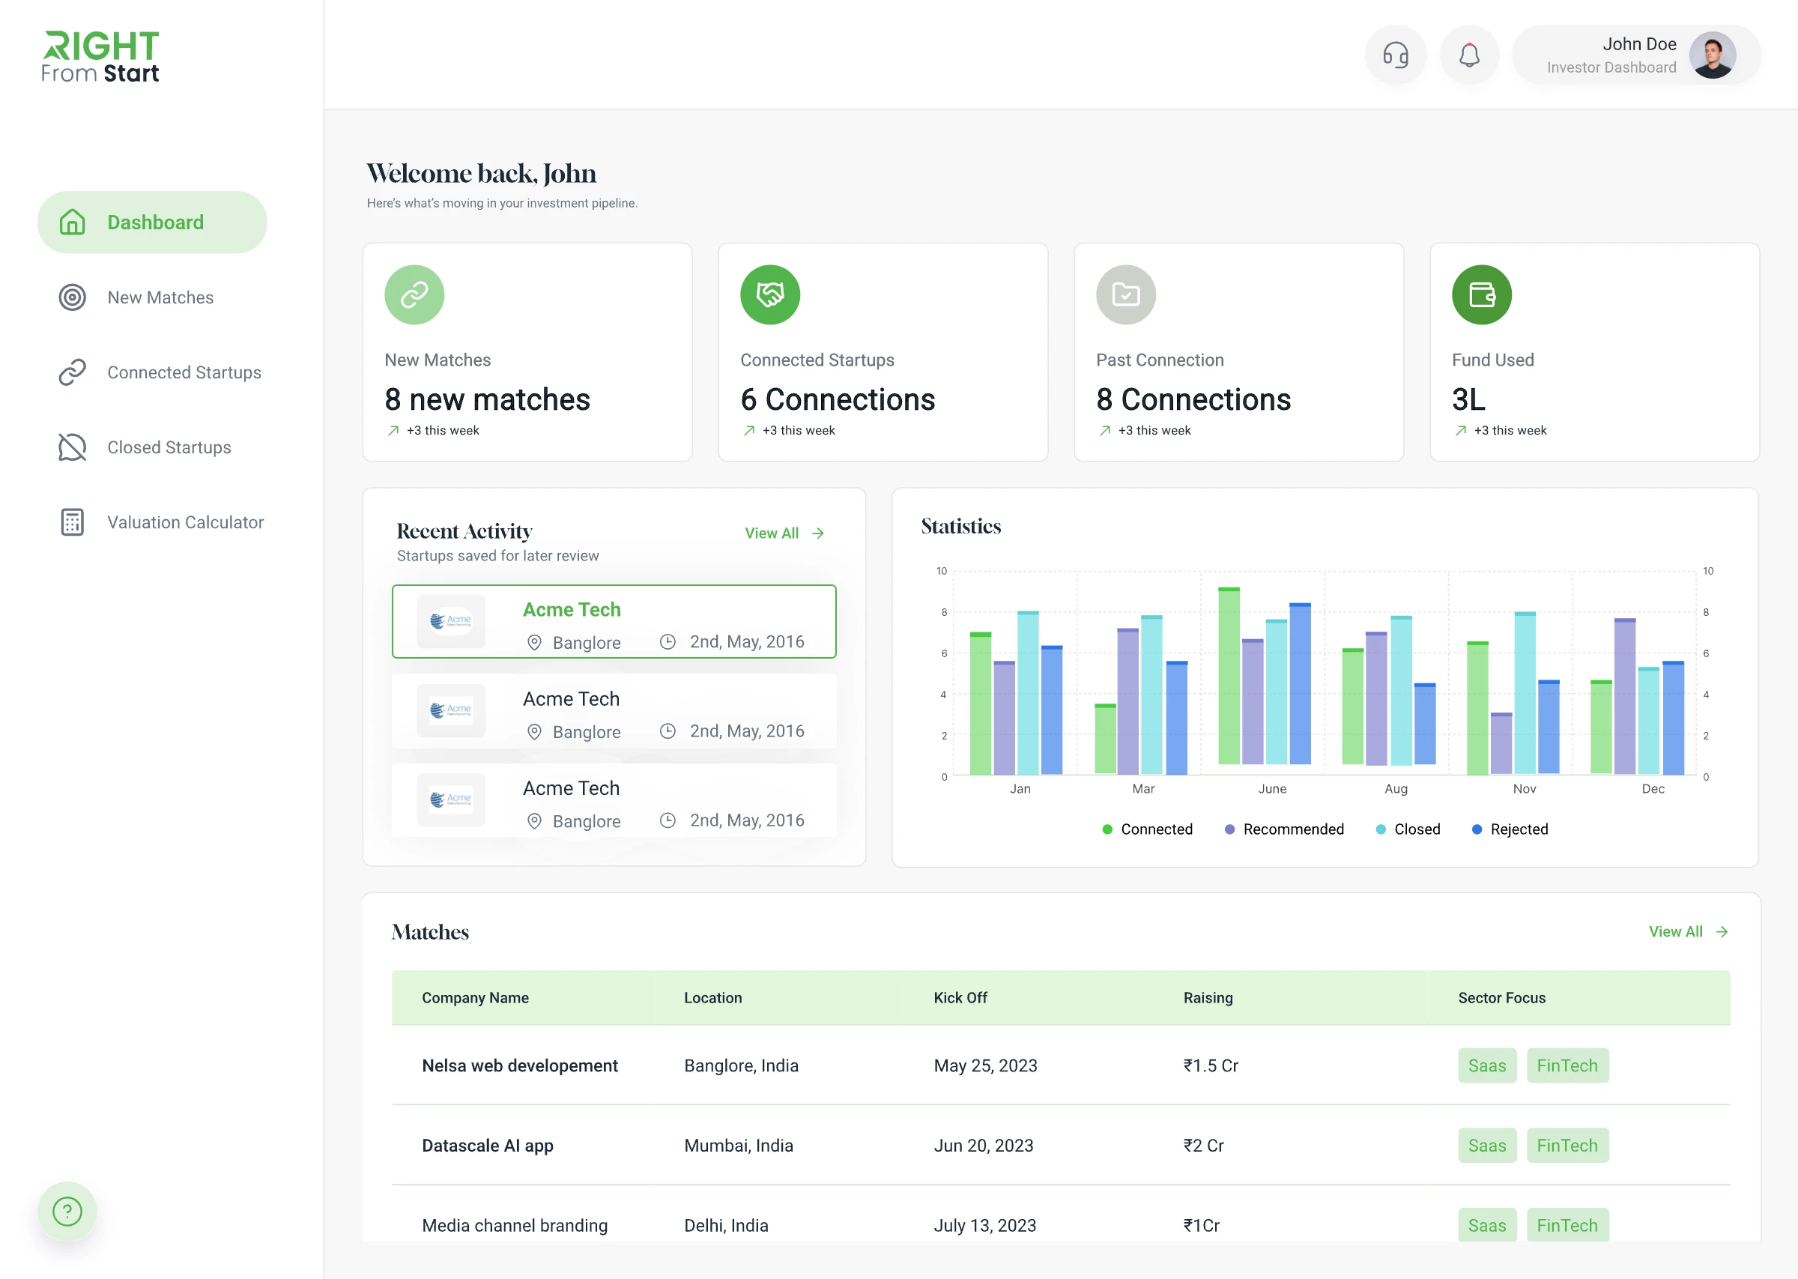Click the FinTech tag in the Nelsa row

(x=1567, y=1065)
